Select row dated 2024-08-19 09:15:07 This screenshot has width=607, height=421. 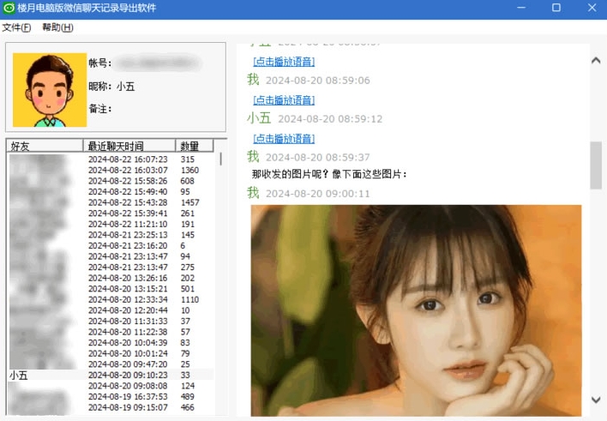pyautogui.click(x=111, y=408)
